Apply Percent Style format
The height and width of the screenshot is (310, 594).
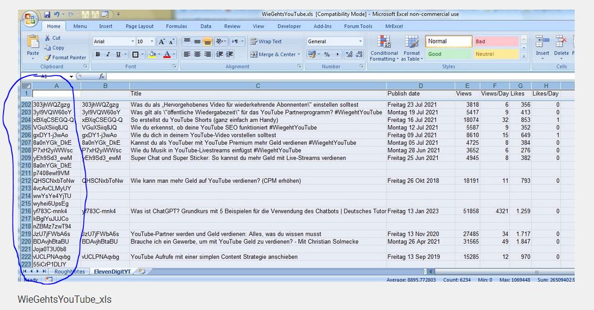tap(327, 54)
